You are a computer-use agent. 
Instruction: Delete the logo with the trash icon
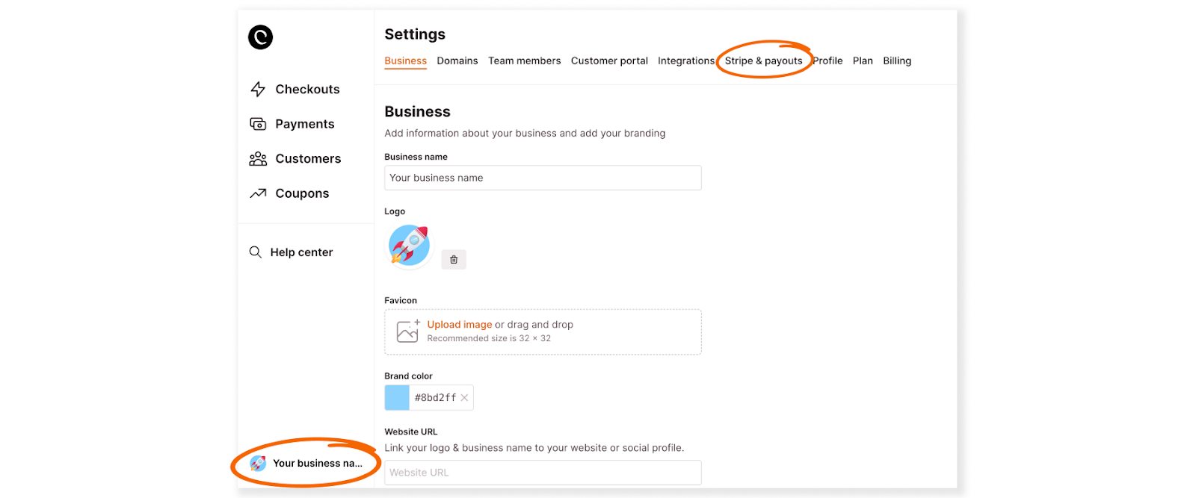pyautogui.click(x=454, y=260)
